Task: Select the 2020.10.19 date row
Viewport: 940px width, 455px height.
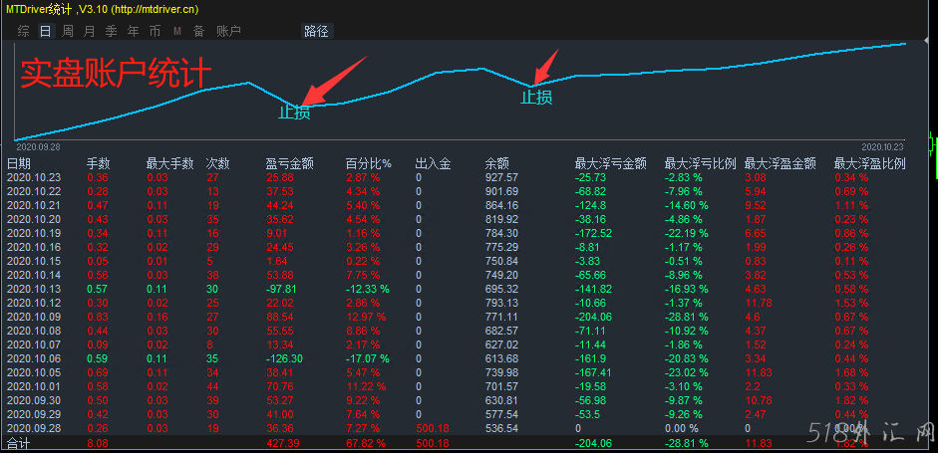Action: [35, 234]
